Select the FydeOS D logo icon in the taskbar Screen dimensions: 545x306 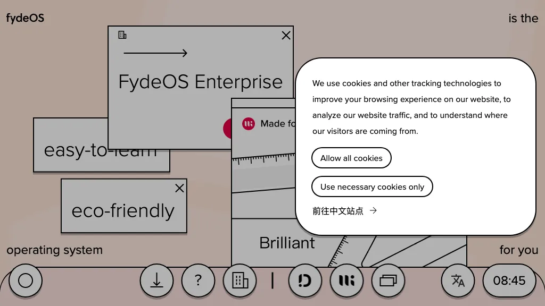click(304, 280)
